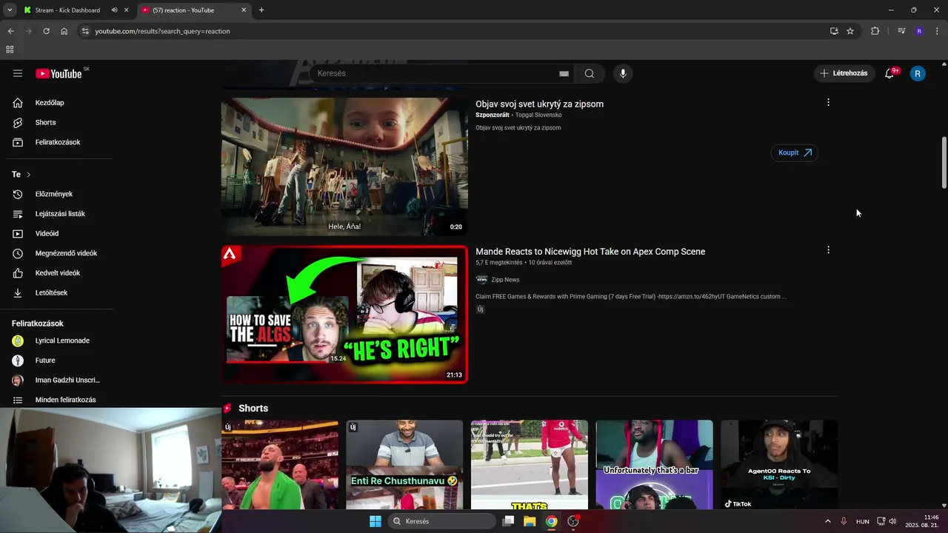Image resolution: width=948 pixels, height=533 pixels.
Task: Open the Agent00 Reacts To KSI short
Action: point(779,465)
